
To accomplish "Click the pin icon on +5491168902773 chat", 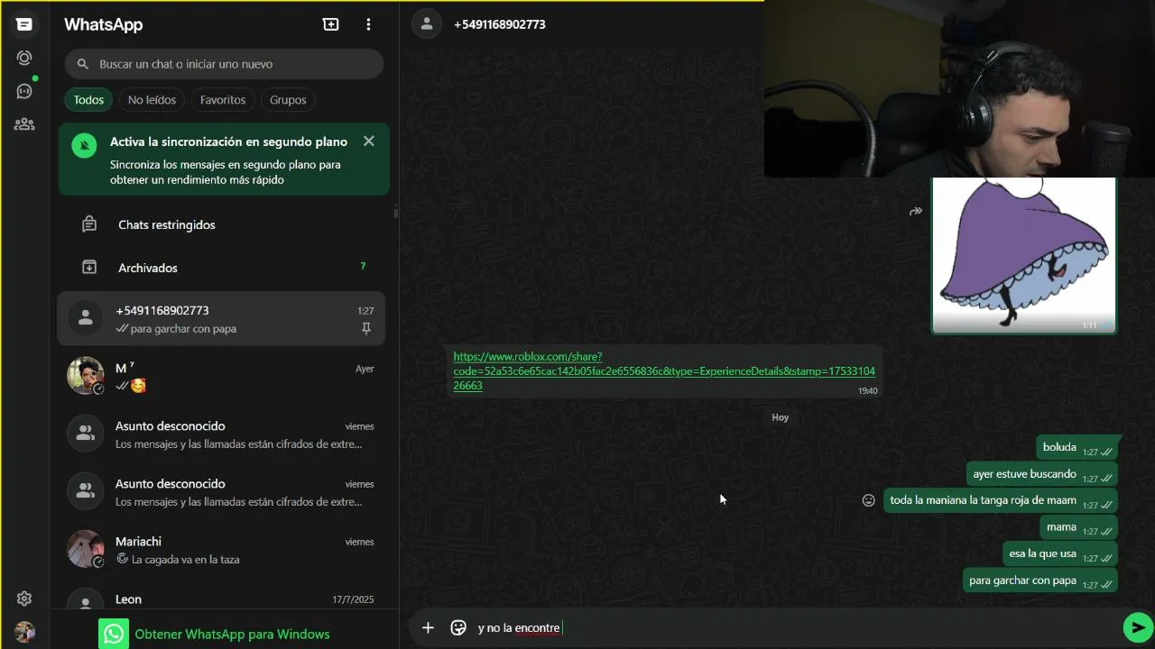I will coord(366,329).
